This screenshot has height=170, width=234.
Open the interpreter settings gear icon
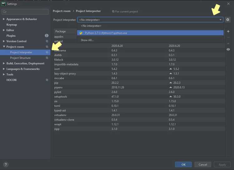coord(227,20)
